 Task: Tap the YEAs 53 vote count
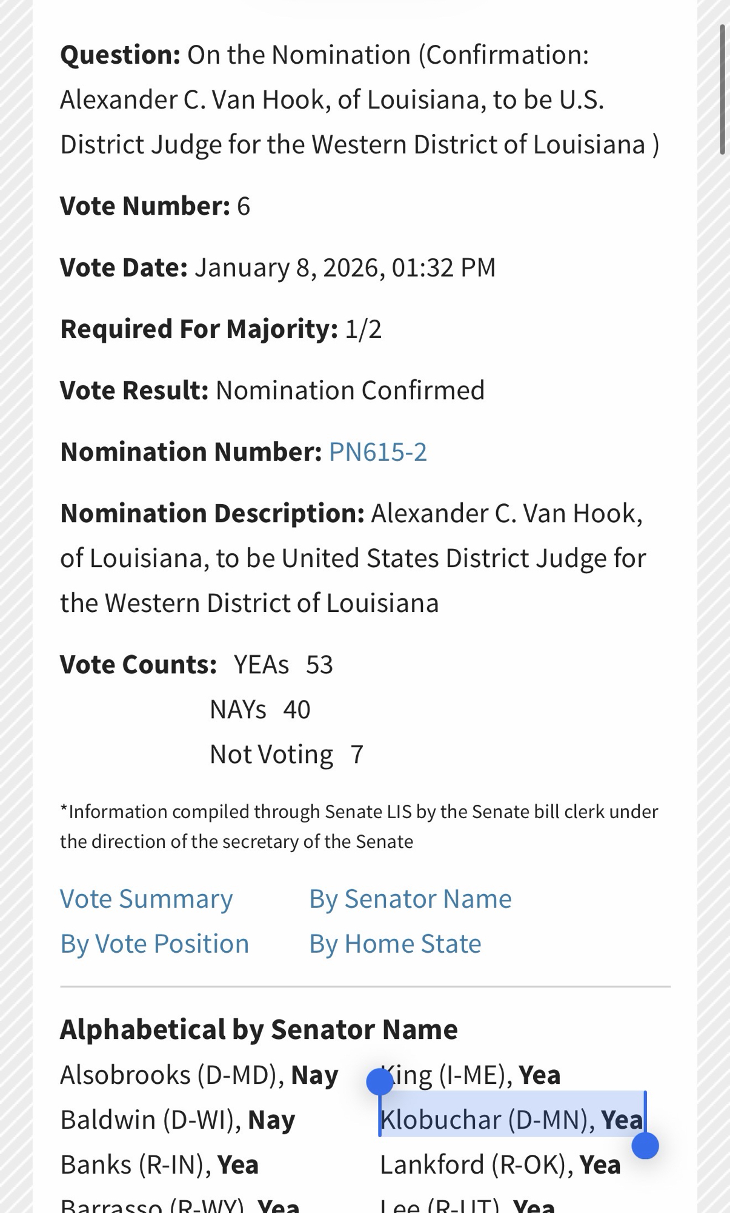pos(283,665)
